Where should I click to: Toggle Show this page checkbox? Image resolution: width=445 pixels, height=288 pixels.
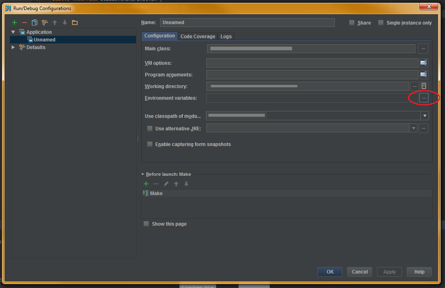point(146,224)
